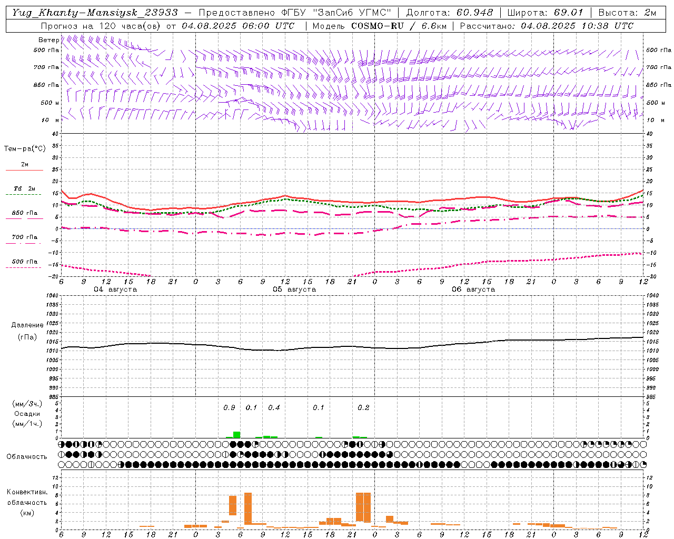Select the Тем-ра(°C) axis label
Screen dimensions: 674x539
coord(25,149)
